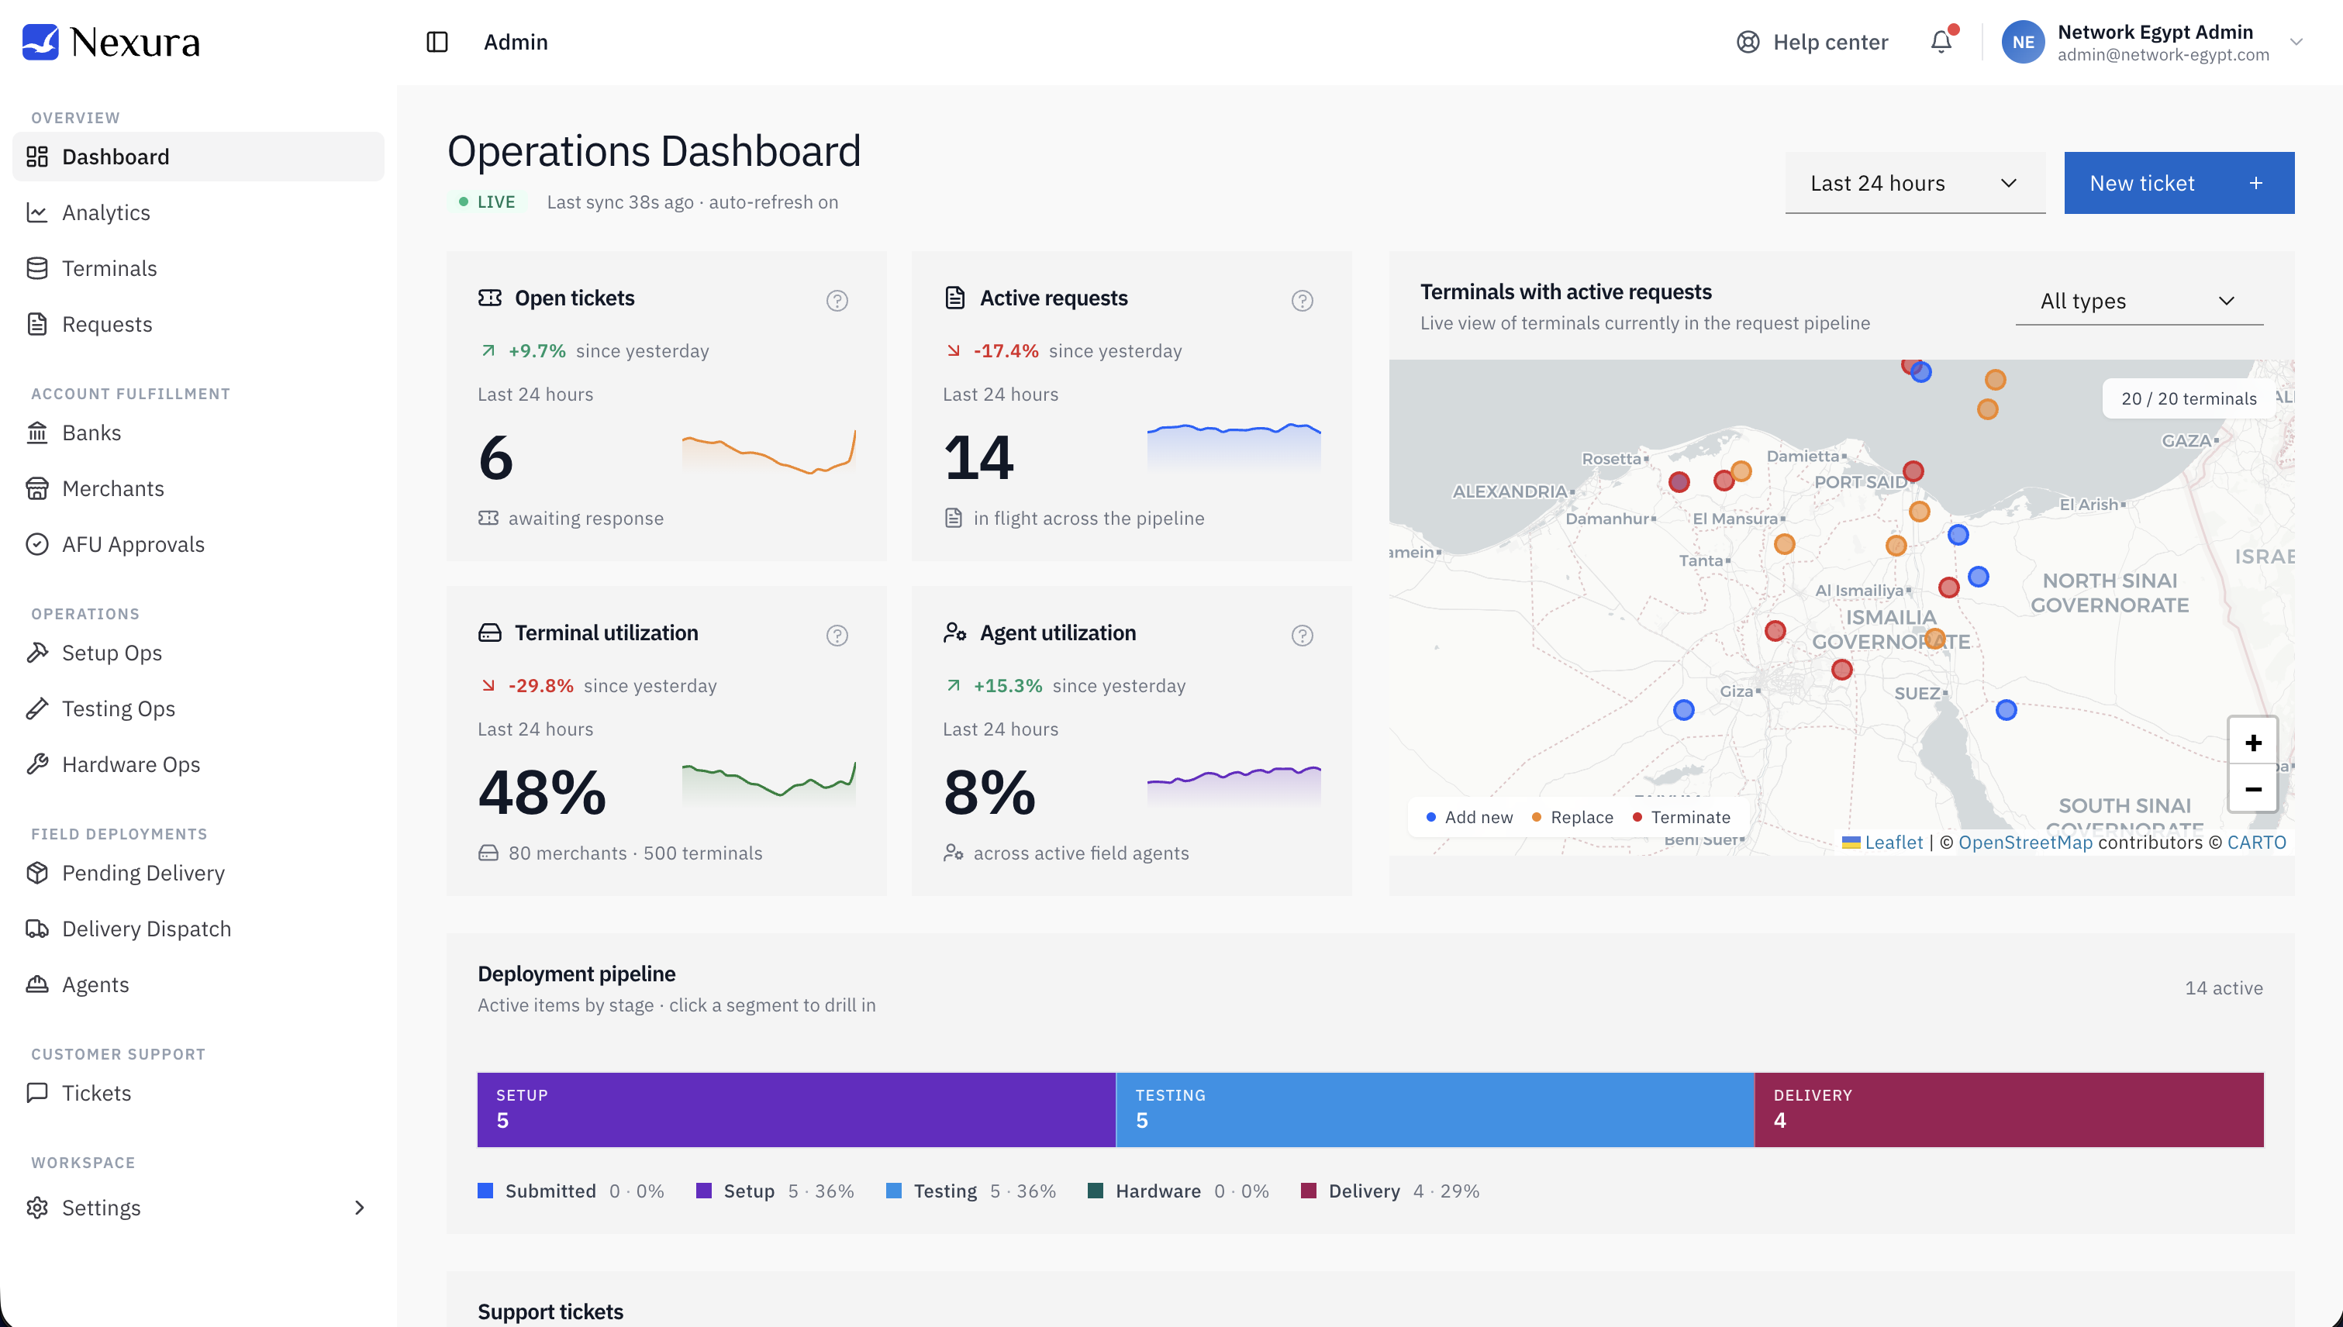Click the 8% agent utilization value

(989, 792)
